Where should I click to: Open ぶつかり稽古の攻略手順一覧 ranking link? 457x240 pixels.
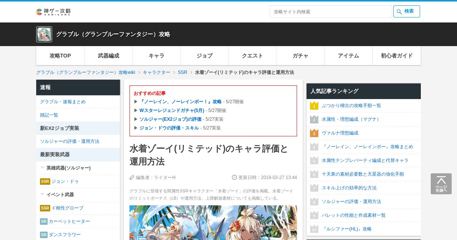(x=351, y=106)
